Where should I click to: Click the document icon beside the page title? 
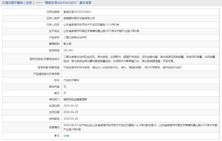click(x=3, y=3)
